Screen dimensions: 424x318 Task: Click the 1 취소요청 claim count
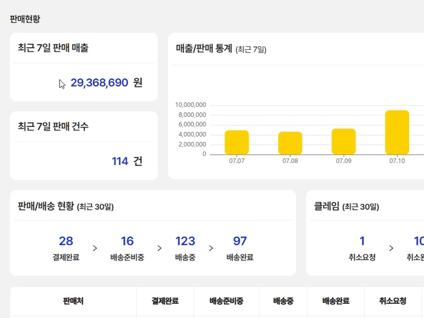362,241
